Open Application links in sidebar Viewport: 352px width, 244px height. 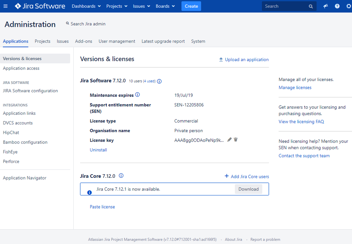coord(19,113)
